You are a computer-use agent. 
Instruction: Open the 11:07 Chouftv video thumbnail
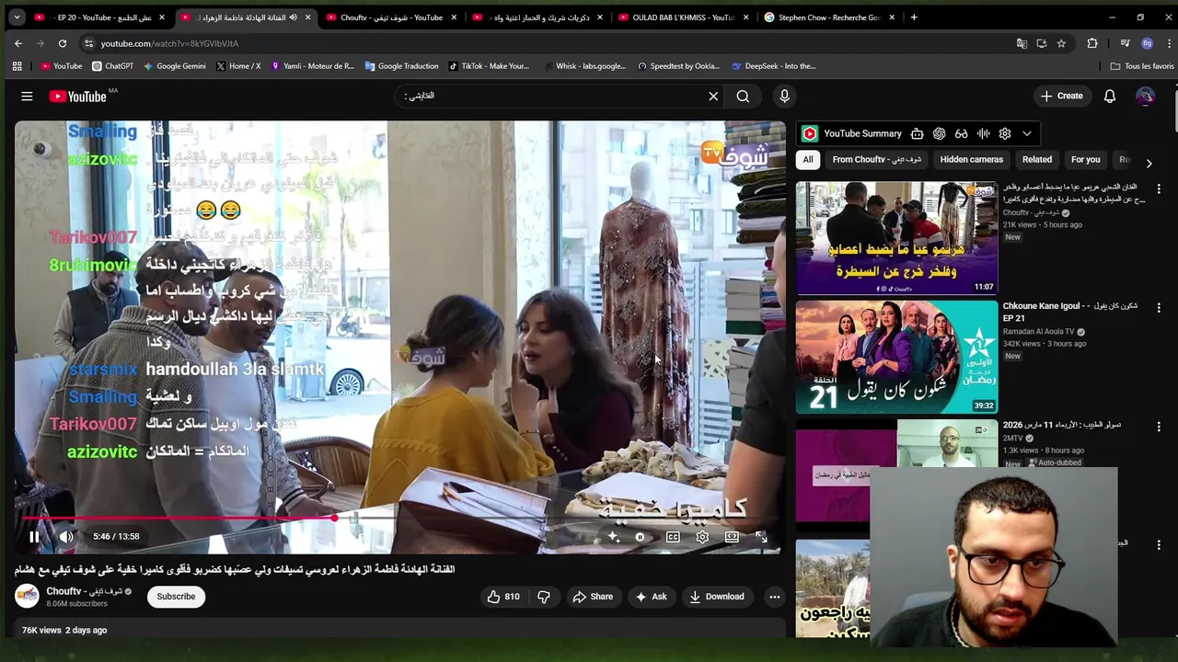click(x=896, y=238)
